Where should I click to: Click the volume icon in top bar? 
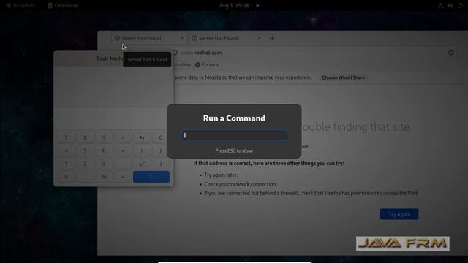(x=450, y=5)
